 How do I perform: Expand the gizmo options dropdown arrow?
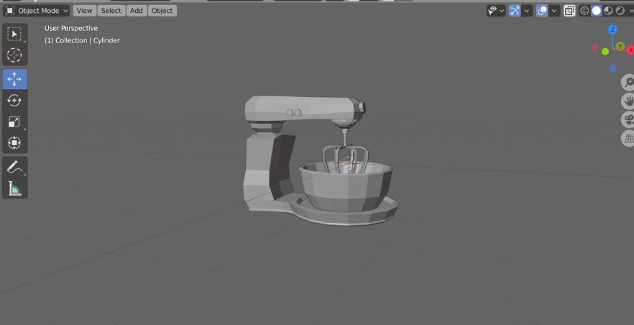526,11
